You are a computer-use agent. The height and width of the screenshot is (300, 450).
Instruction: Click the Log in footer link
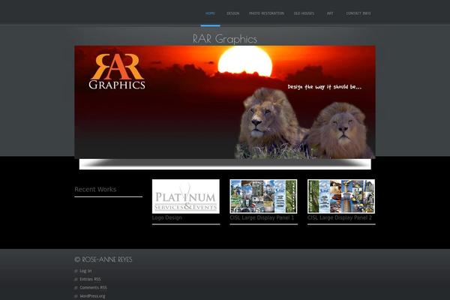85,271
